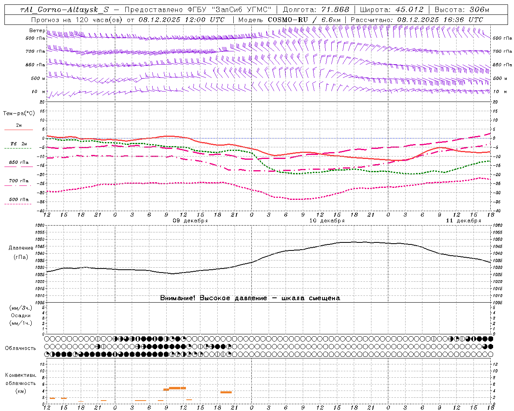Click the station name rAl_Gorno-Altaysk_S
The width and height of the screenshot is (514, 411).
[x=65, y=10]
